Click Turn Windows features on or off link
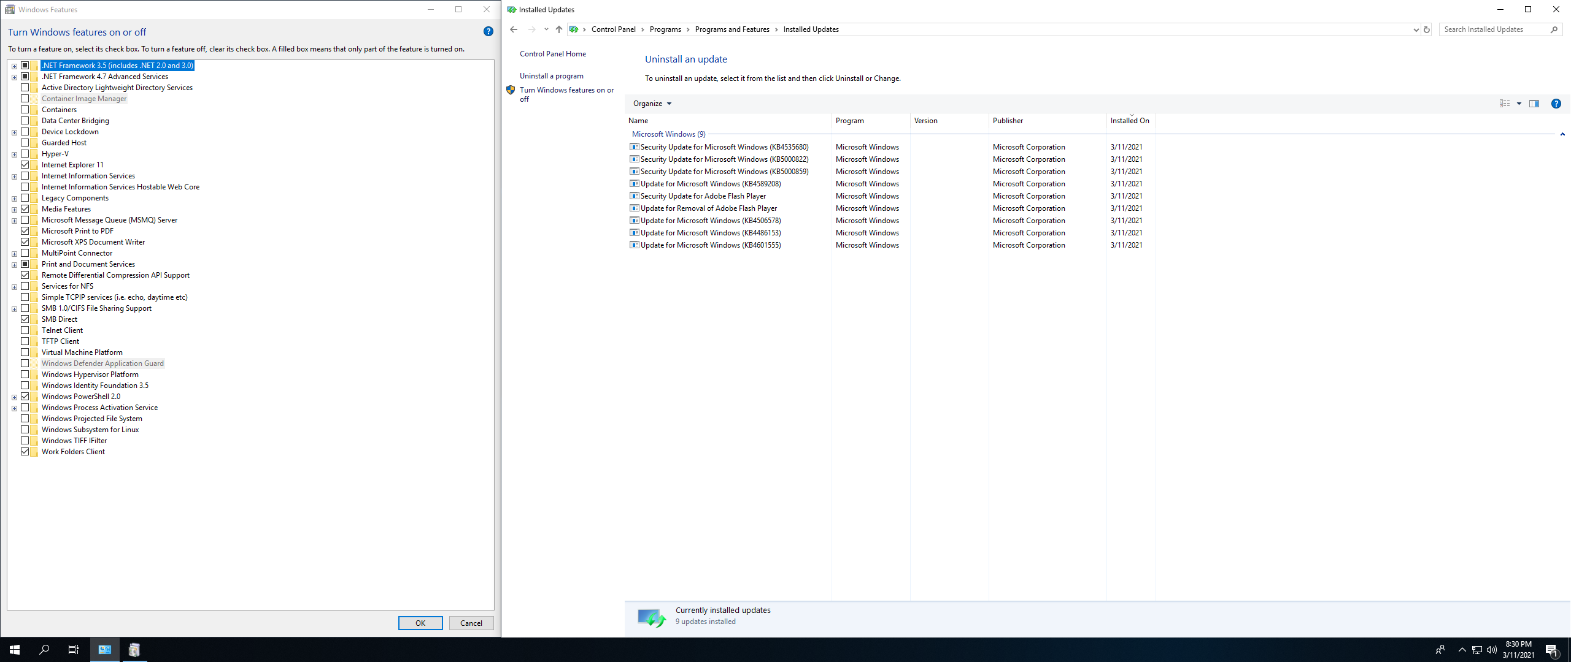 tap(566, 94)
